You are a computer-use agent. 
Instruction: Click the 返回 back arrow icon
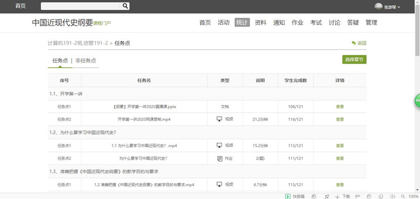354,43
